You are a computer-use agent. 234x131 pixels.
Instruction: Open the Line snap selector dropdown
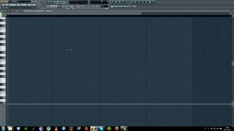pyautogui.click(x=104, y=7)
